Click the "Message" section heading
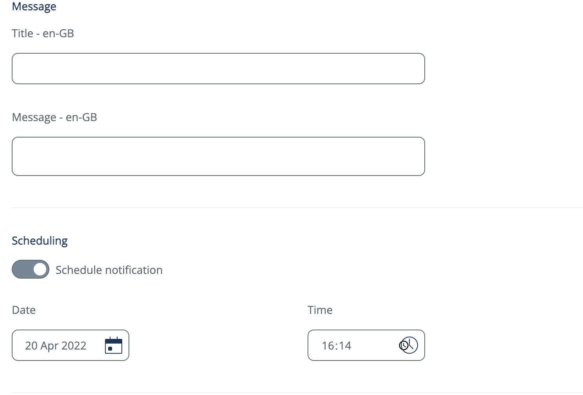This screenshot has height=395, width=583. pos(34,7)
